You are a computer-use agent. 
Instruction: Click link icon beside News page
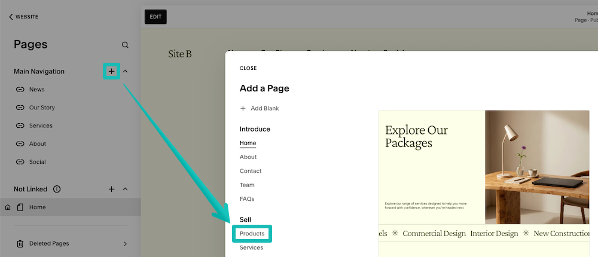[20, 90]
